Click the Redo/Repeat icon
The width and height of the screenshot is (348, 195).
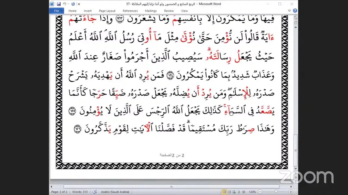[x=73, y=4]
